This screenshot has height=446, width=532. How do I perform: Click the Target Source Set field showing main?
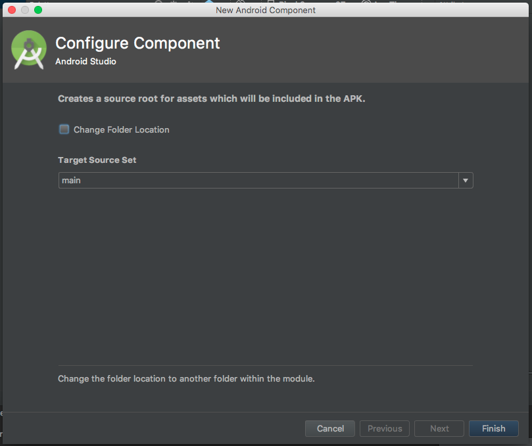coord(258,180)
